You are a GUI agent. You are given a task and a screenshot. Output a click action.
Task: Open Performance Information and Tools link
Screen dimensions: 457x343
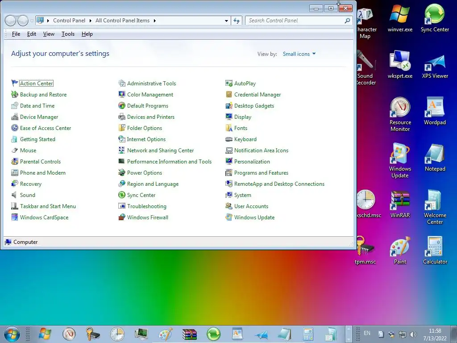pyautogui.click(x=169, y=162)
